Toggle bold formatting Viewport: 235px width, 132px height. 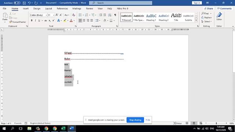(32, 21)
